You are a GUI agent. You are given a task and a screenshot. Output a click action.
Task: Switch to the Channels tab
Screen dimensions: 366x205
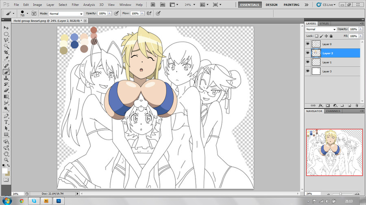tap(333, 111)
